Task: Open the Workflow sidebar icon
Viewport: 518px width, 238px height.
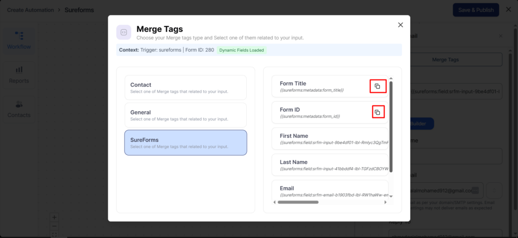Action: tap(19, 41)
